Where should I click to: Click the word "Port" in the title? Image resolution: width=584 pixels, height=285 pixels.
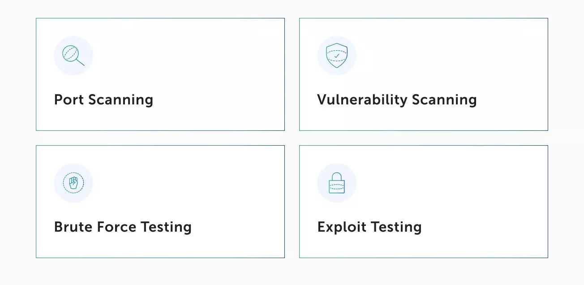click(69, 99)
